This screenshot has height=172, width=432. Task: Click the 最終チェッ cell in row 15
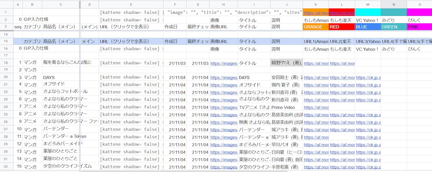point(198,42)
